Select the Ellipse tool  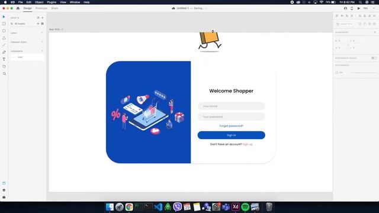click(x=4, y=31)
